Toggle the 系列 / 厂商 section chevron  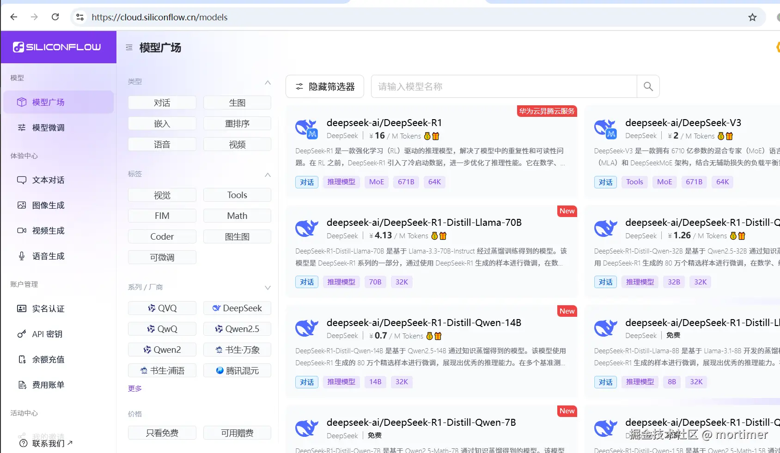[x=268, y=288]
